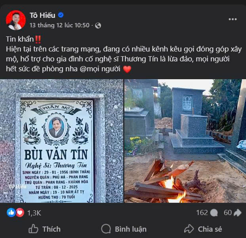Open the Tô Hiếu profile name link
Image resolution: width=246 pixels, height=238 pixels.
42,15
